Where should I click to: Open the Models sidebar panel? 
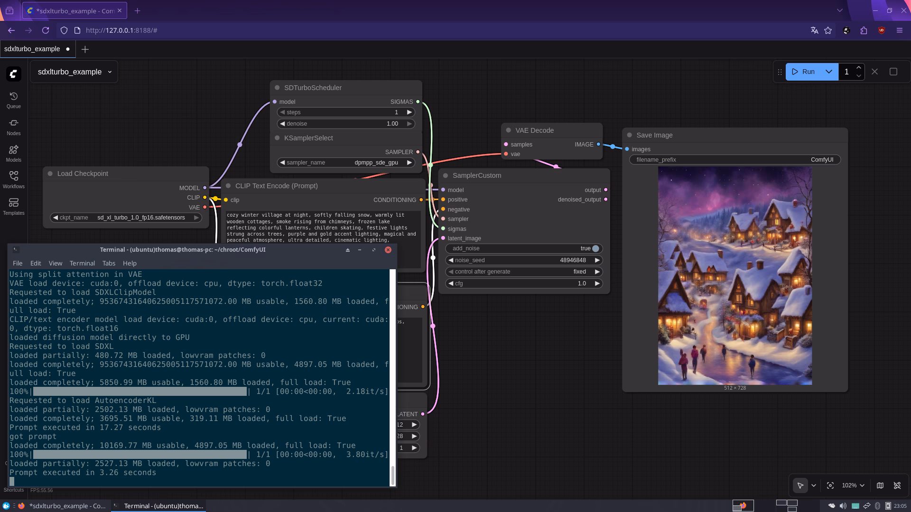[13, 153]
